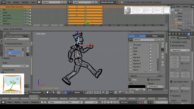Viewport: 194px width, 109px height.
Task: Move grease pencil layer down
Action: click(162, 57)
